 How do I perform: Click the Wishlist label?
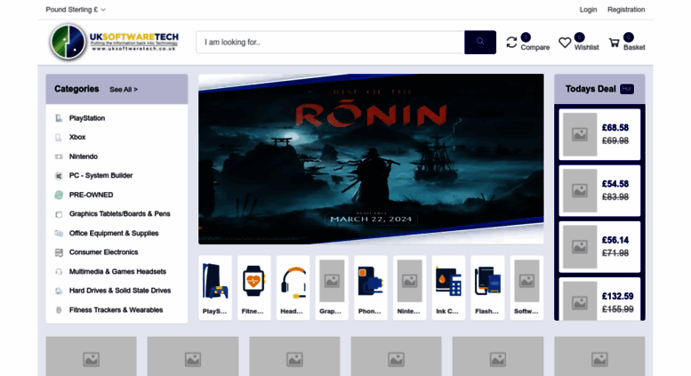[586, 47]
